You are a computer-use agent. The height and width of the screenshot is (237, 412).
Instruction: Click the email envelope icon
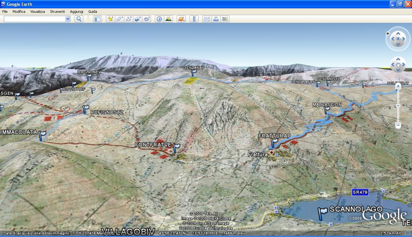[x=207, y=19]
